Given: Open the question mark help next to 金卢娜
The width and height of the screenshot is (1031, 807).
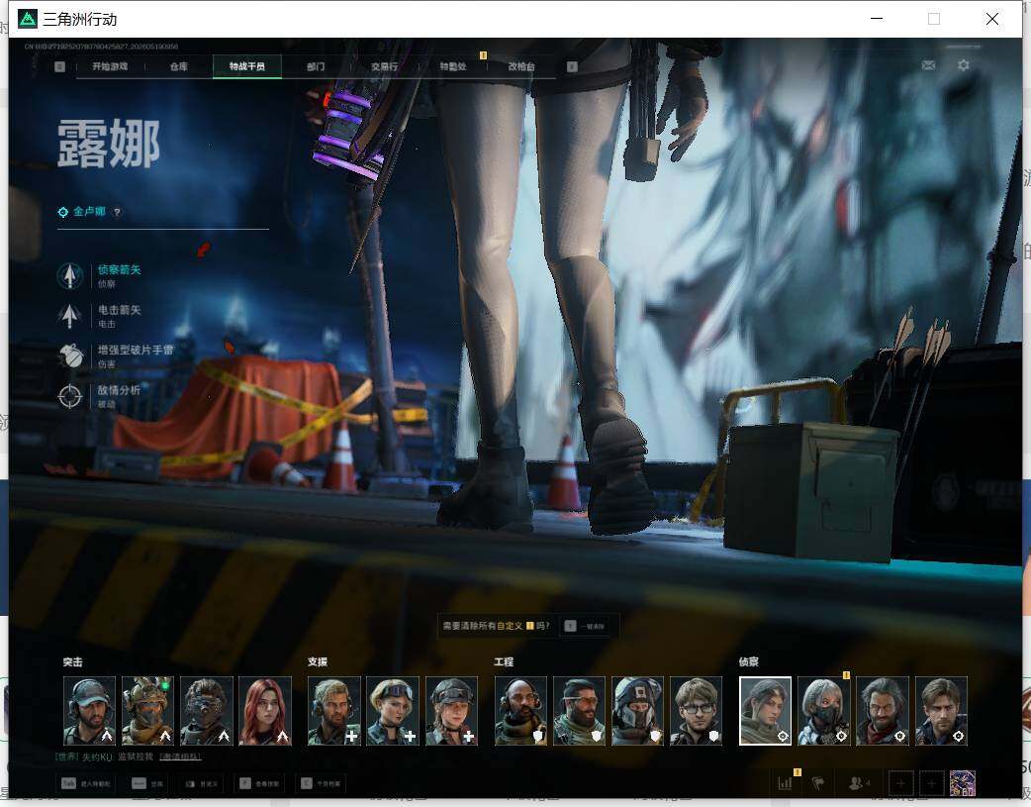Looking at the screenshot, I should (117, 212).
